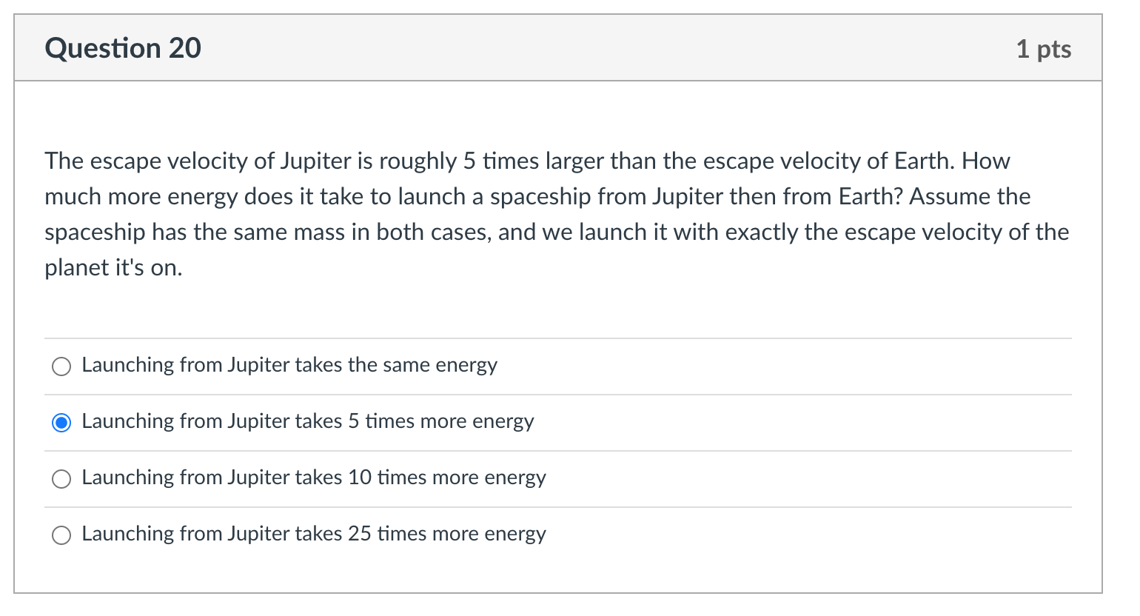
Task: Pick the '25 times more energy' radio button
Action: [x=61, y=535]
